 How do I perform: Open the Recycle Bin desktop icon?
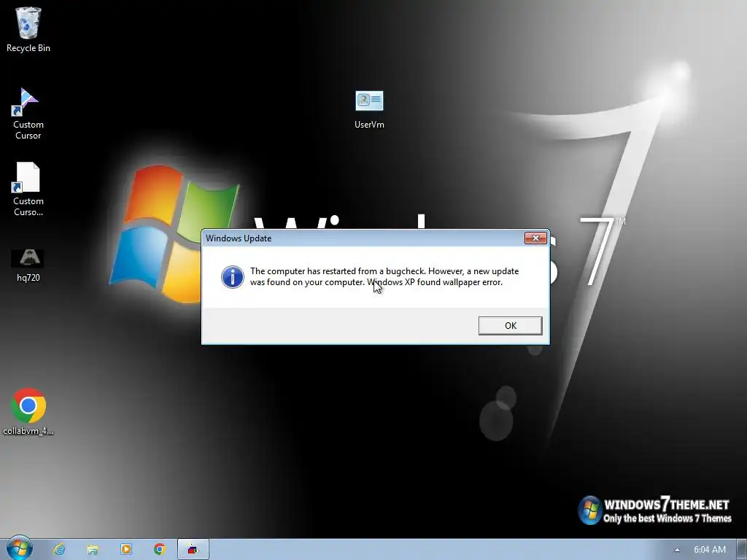point(28,29)
